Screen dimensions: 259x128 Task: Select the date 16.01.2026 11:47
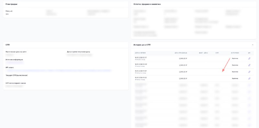click(x=141, y=71)
